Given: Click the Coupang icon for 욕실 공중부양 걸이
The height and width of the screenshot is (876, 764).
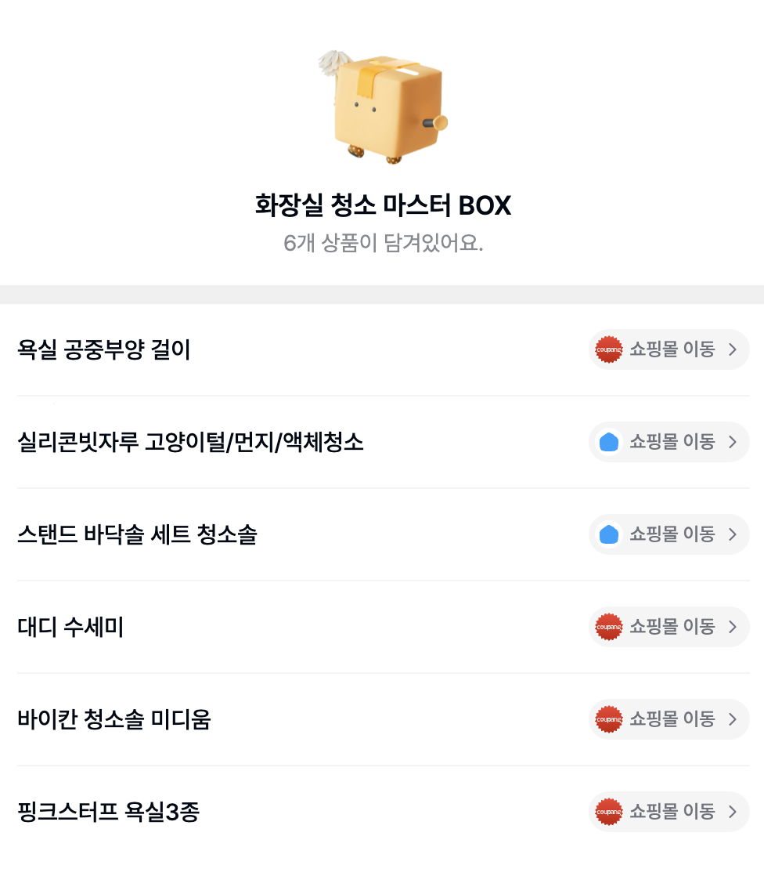Looking at the screenshot, I should coord(608,349).
